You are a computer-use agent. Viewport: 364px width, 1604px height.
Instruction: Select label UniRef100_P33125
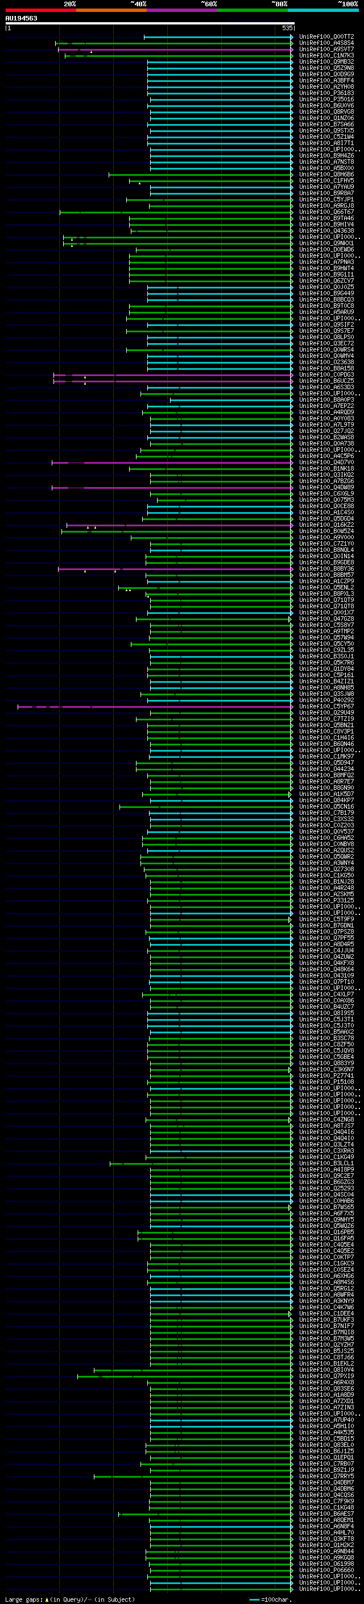tap(326, 901)
